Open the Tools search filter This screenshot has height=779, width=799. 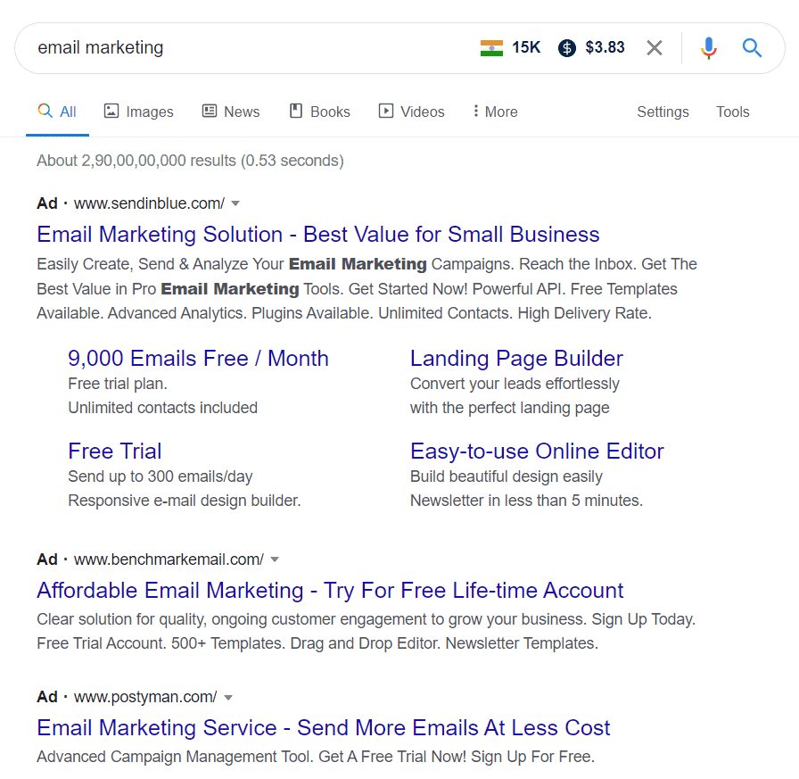732,112
